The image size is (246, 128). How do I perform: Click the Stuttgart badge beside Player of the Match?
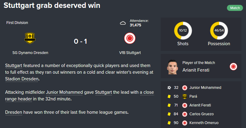click(233, 66)
